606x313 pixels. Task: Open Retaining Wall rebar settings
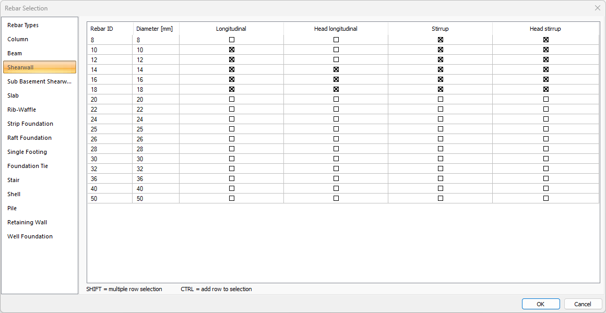(x=27, y=222)
